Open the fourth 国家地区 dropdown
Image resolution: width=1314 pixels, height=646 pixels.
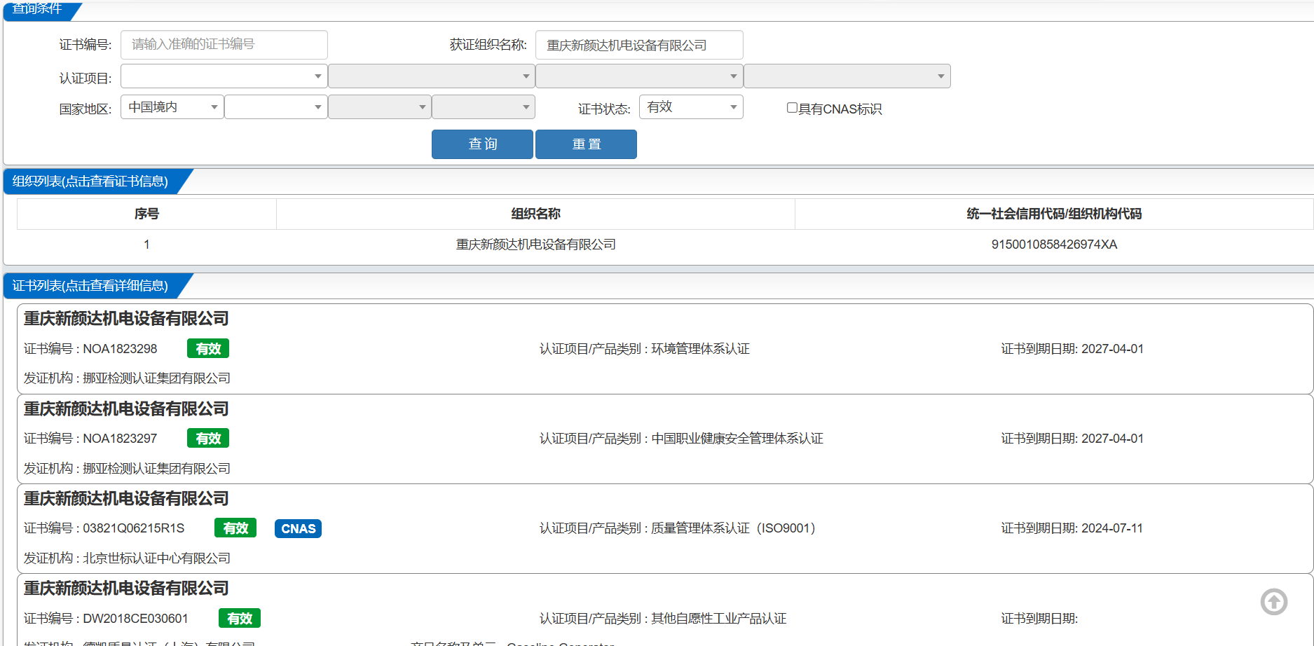(484, 106)
